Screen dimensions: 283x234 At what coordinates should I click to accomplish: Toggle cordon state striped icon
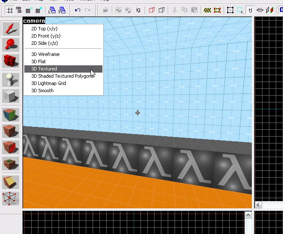(207, 10)
